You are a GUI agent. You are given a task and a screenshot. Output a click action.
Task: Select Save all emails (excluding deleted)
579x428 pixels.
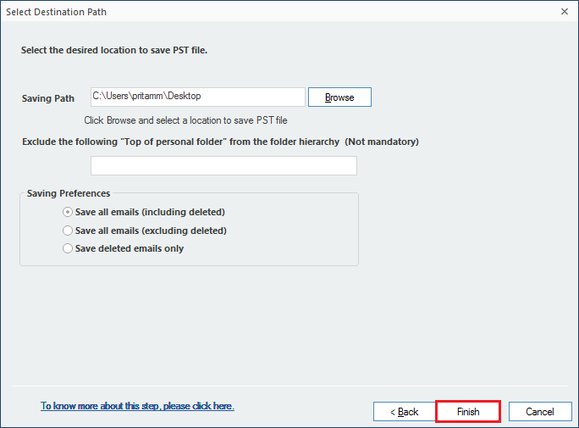(145, 231)
